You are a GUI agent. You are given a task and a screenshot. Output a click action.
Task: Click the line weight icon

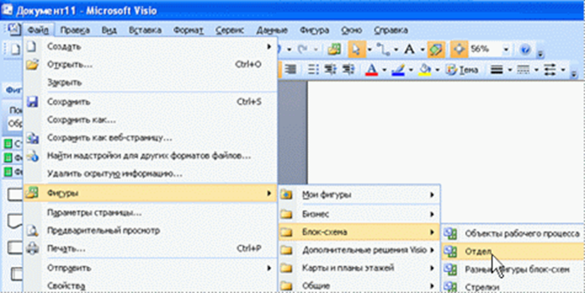[497, 70]
